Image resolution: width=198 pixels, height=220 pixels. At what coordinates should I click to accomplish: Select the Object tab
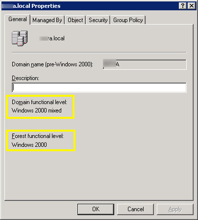(x=75, y=20)
